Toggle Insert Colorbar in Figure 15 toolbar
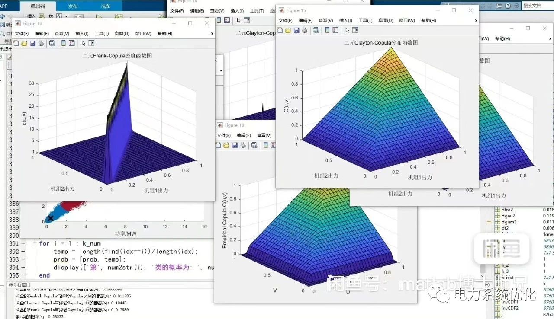This screenshot has height=319, width=554. point(327,30)
